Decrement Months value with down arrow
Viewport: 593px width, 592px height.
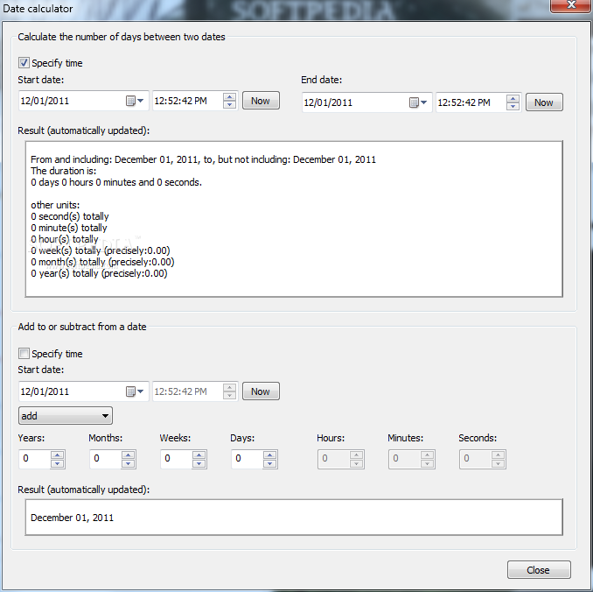click(129, 463)
